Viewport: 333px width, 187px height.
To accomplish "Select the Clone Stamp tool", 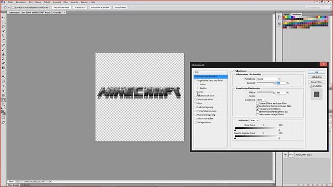I will tap(3, 54).
